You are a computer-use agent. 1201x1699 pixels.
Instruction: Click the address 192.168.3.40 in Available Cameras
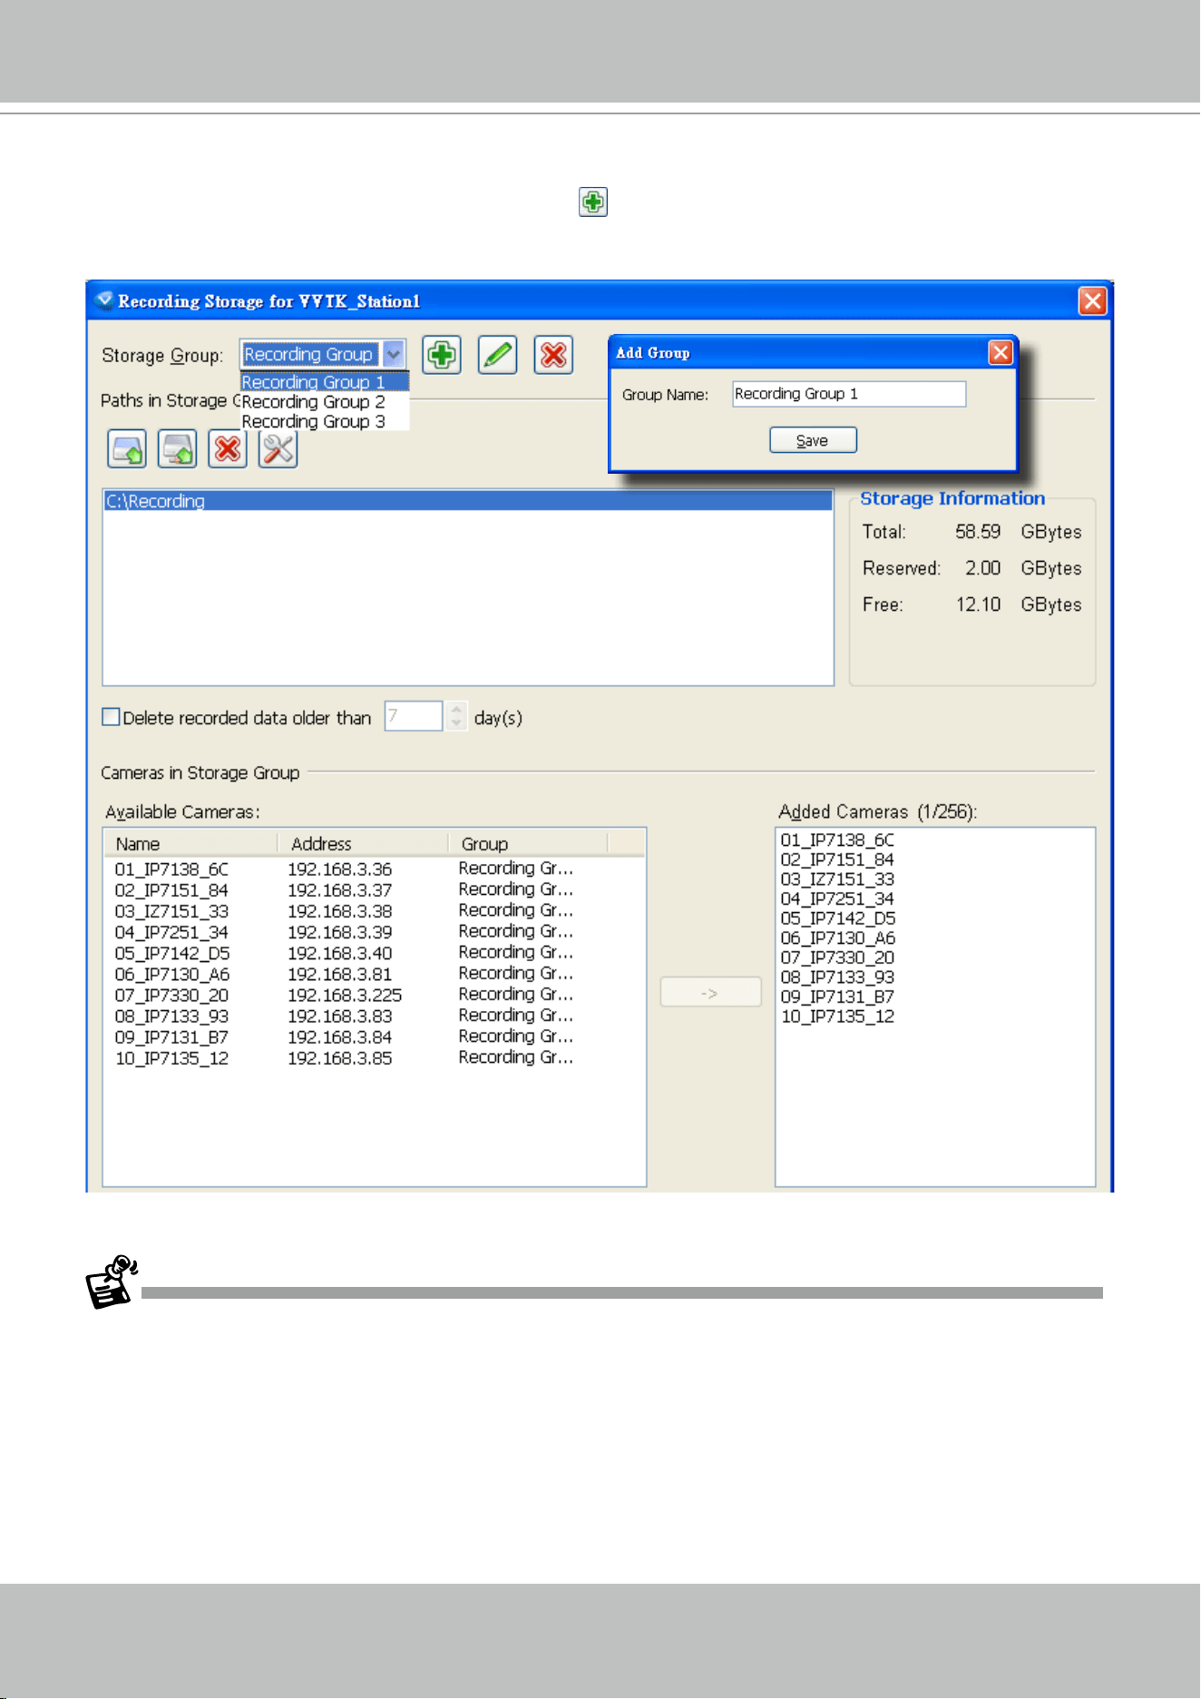pyautogui.click(x=340, y=953)
